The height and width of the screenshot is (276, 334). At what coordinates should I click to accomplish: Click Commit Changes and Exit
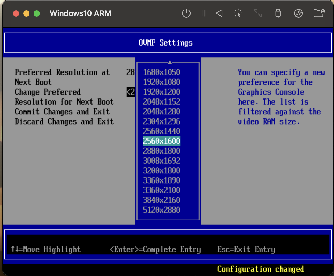point(62,112)
